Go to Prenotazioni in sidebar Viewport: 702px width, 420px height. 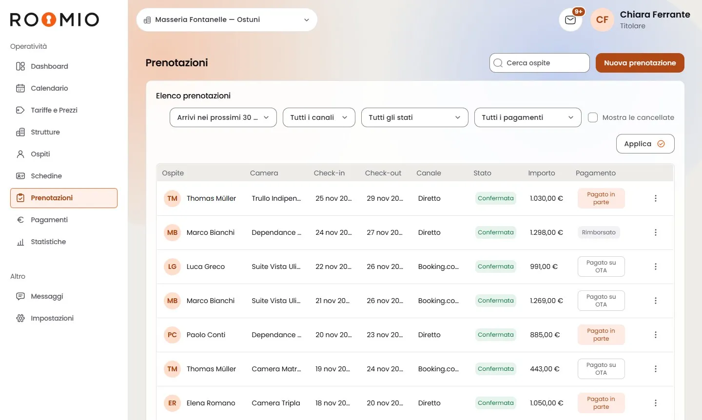point(64,198)
